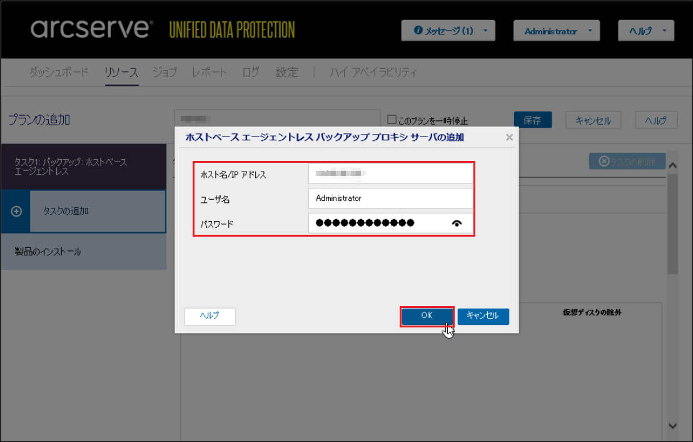Open the ログ tab
The height and width of the screenshot is (442, 693).
251,71
